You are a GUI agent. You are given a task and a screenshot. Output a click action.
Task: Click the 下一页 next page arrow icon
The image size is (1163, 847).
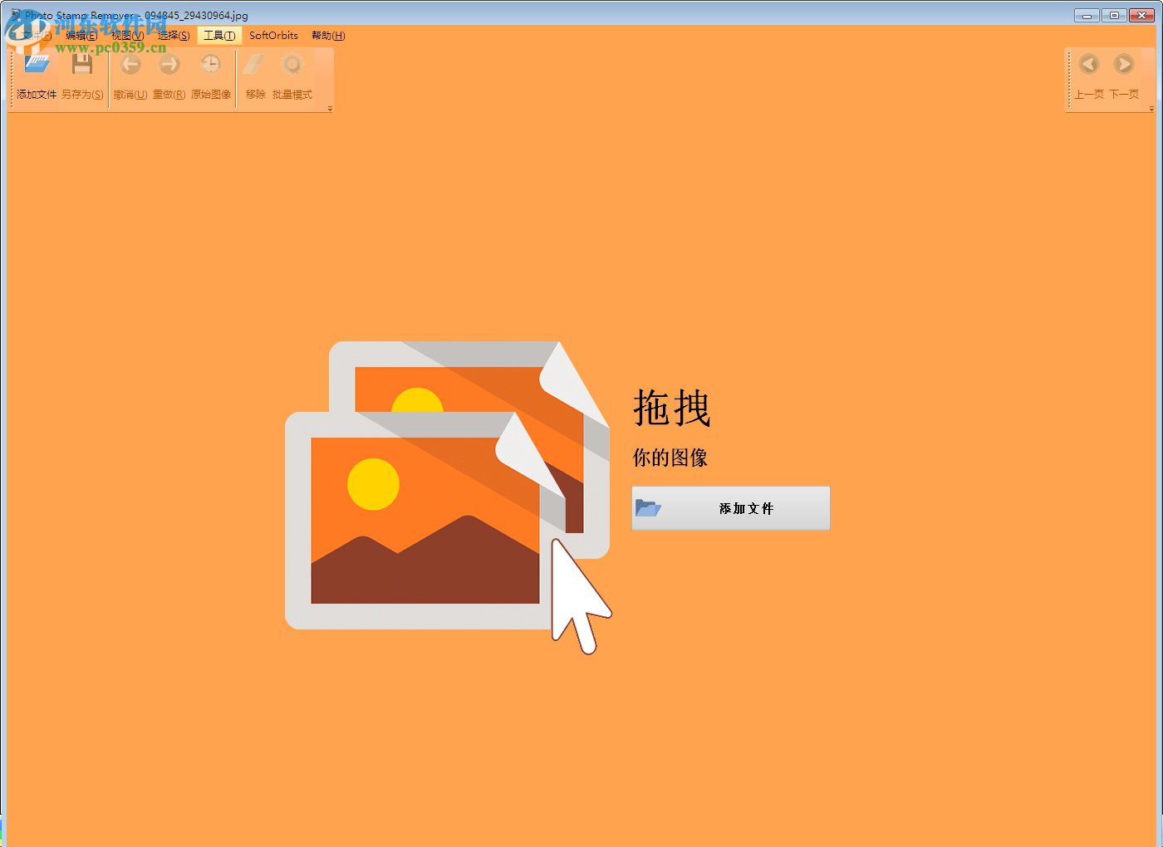[1124, 64]
